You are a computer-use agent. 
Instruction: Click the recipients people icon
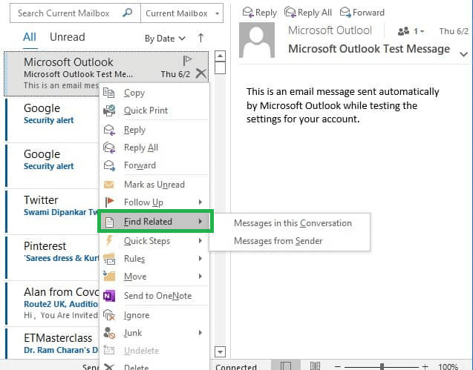point(403,31)
